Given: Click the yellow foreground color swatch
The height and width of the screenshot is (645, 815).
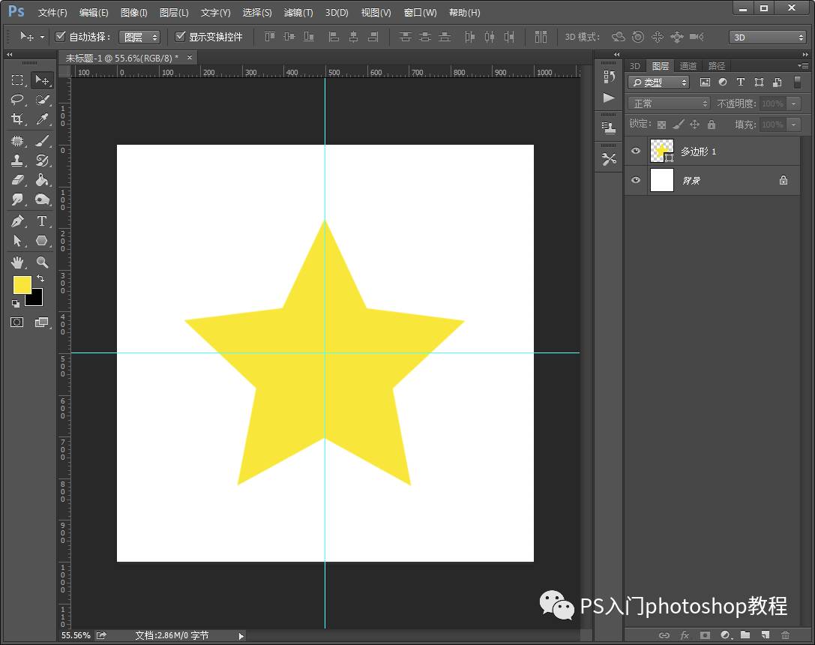Looking at the screenshot, I should pyautogui.click(x=22, y=285).
